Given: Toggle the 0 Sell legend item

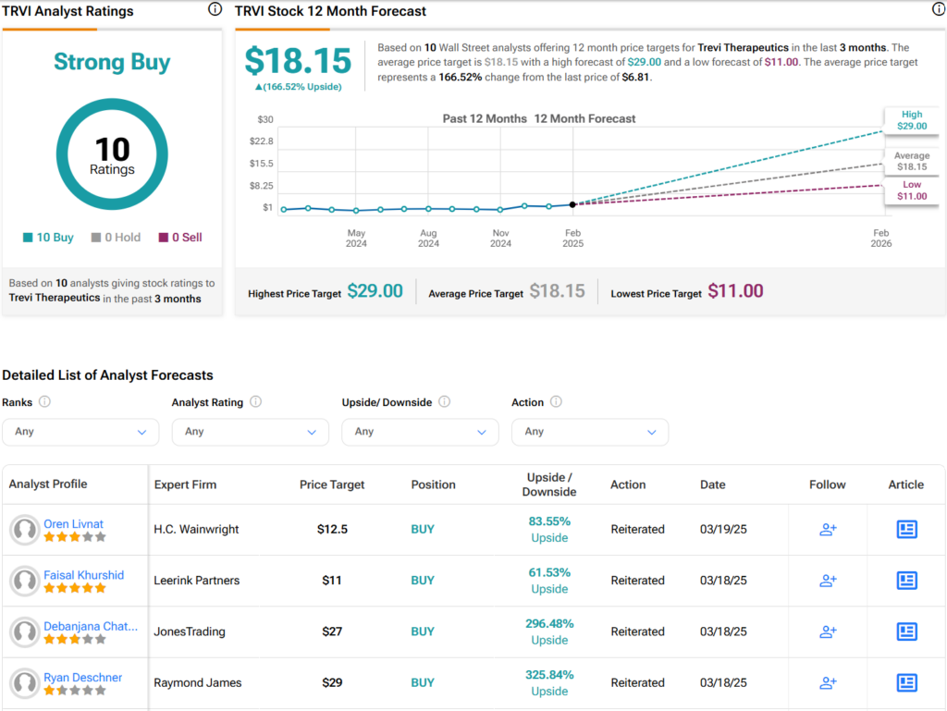Looking at the screenshot, I should [x=180, y=238].
